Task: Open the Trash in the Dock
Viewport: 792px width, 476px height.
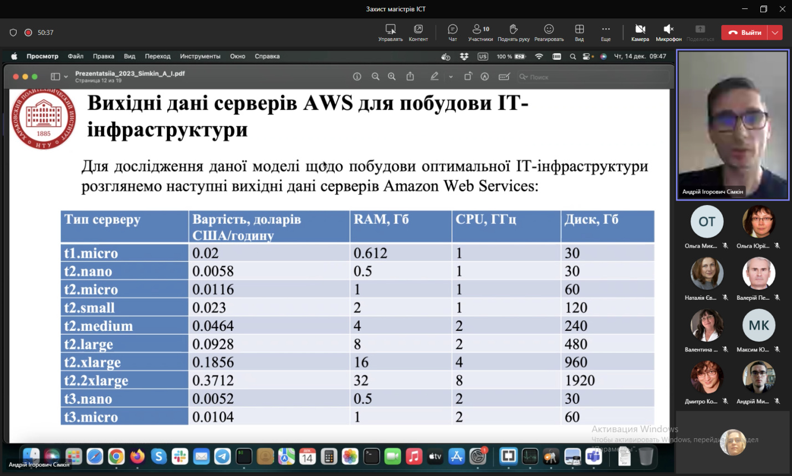Action: click(x=646, y=456)
